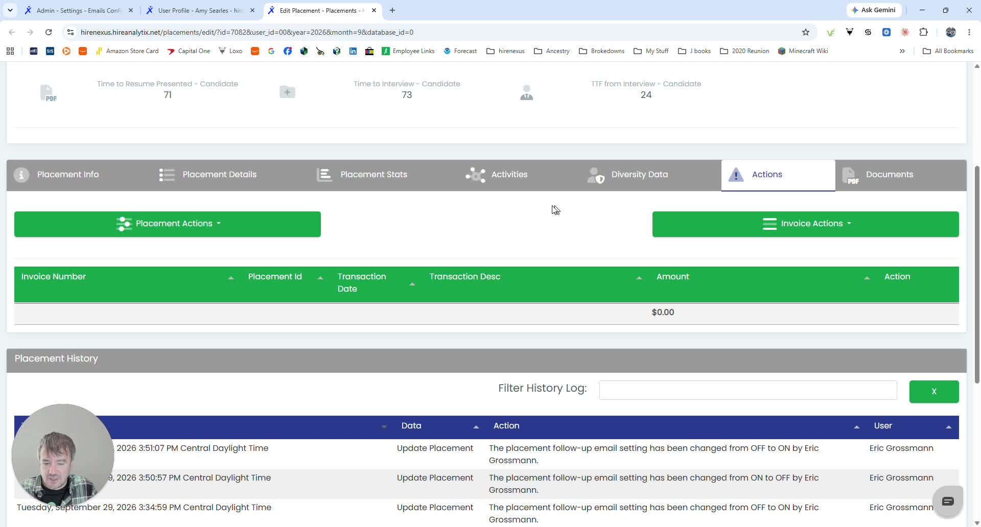Open the Minecraft Wiki bookmark
The image size is (981, 527).
coord(803,51)
